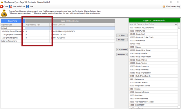Select 100800 - Equip. Tax/Lic.
Screen dimensions: 181x109
(153, 63)
